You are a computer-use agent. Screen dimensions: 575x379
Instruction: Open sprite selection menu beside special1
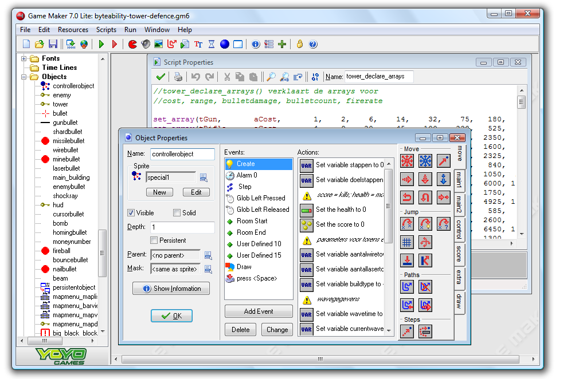tap(204, 177)
